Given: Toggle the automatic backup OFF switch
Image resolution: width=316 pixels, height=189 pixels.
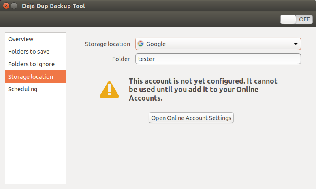Looking at the screenshot, I should pyautogui.click(x=297, y=19).
